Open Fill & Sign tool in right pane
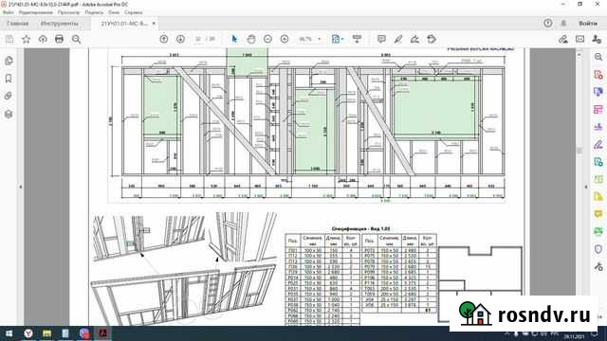This screenshot has width=607, height=341. (598, 145)
